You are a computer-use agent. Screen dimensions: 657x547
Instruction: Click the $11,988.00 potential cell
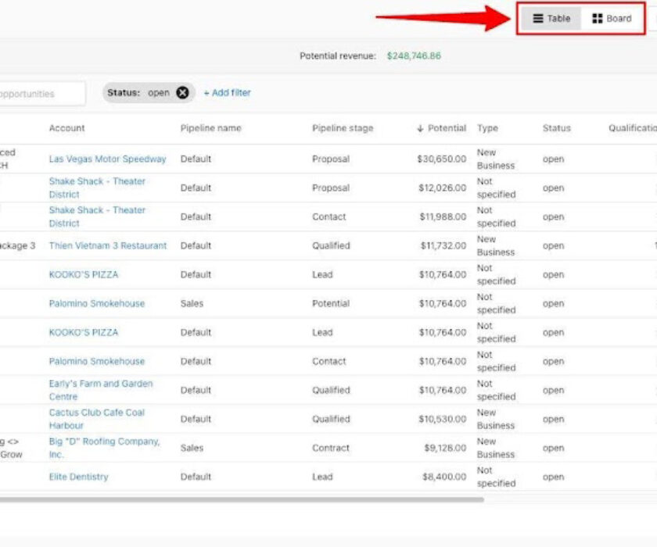point(443,216)
